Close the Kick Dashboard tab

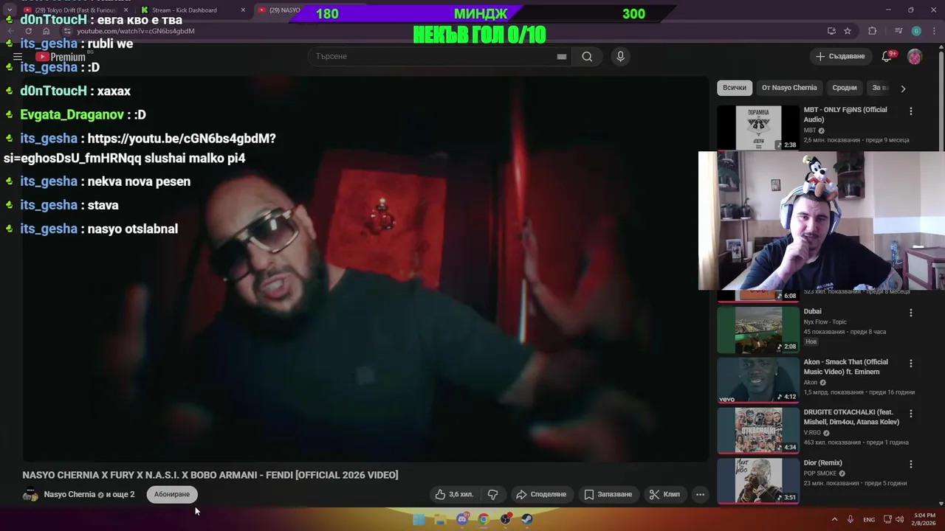pos(243,10)
